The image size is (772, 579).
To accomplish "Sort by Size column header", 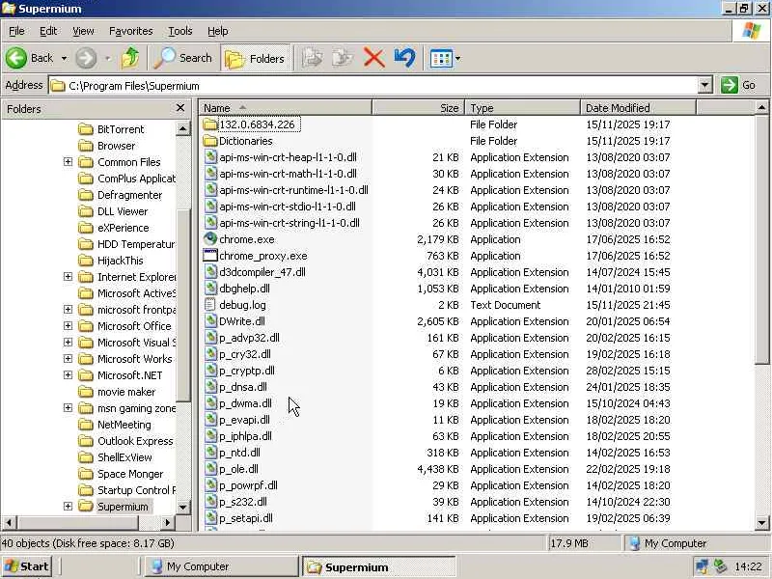I will pyautogui.click(x=418, y=108).
